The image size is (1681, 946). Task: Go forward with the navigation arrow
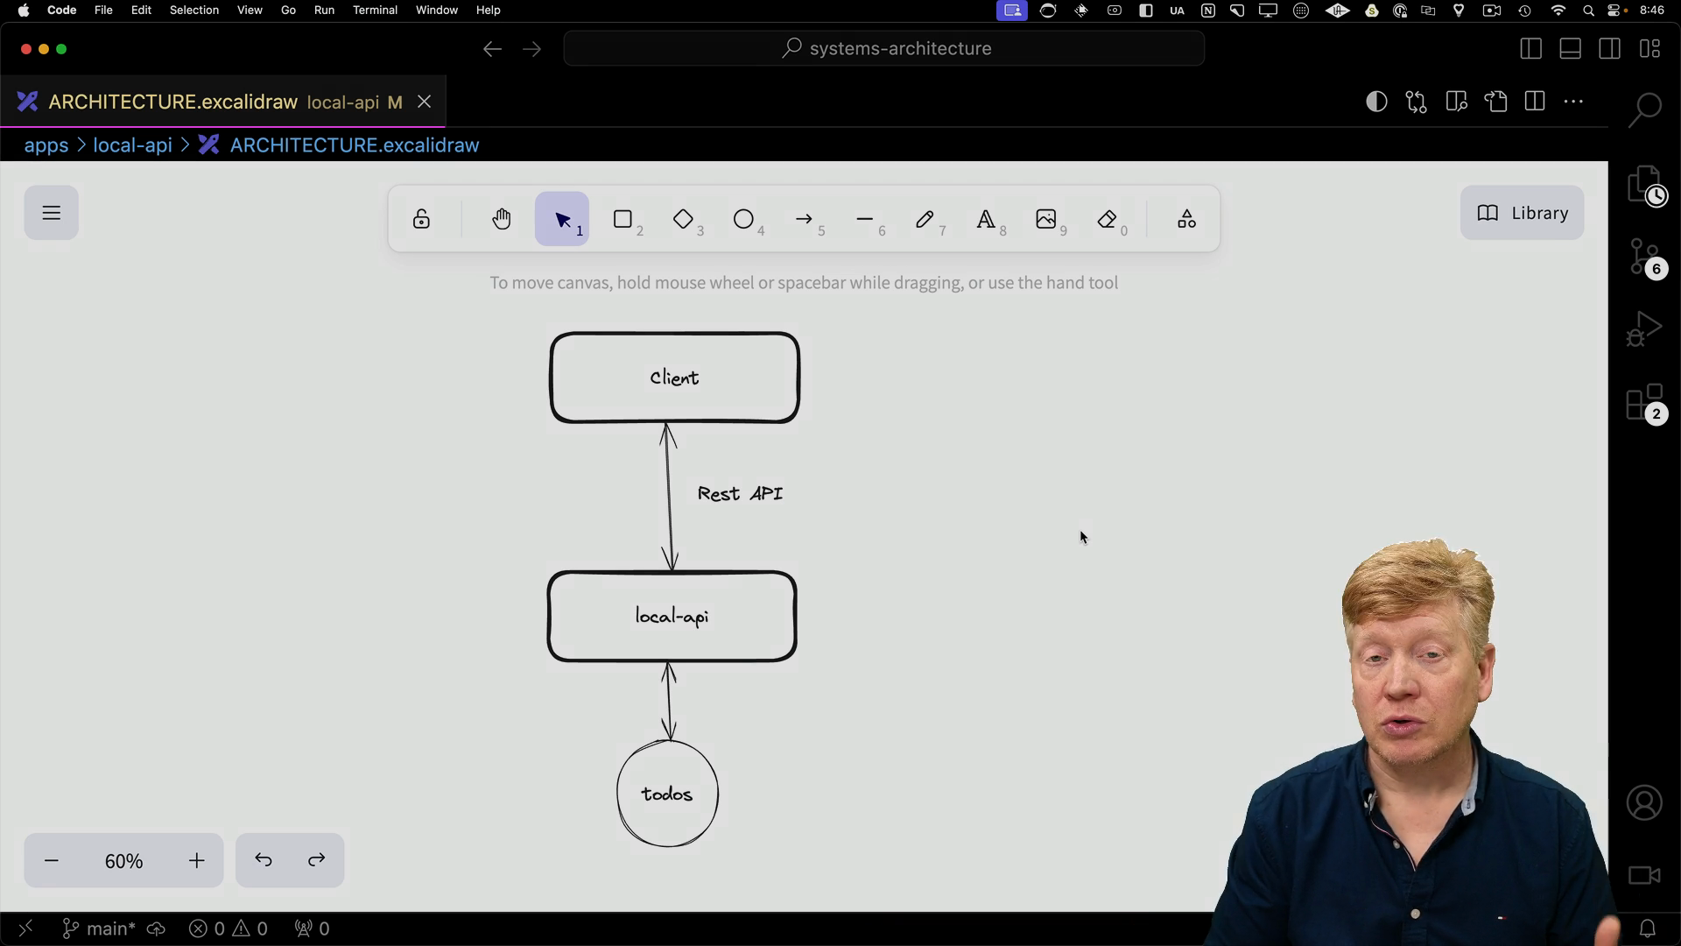click(x=531, y=49)
